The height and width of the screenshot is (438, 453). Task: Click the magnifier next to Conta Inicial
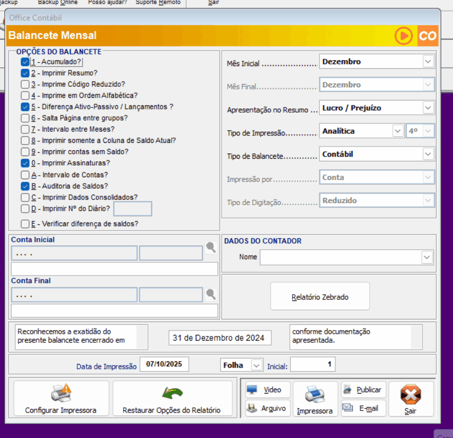click(x=211, y=248)
